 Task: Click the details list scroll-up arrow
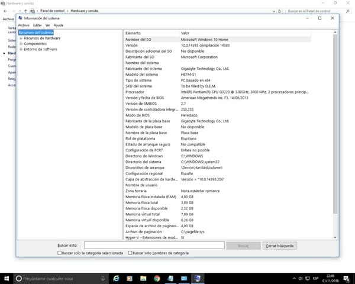(x=335, y=33)
